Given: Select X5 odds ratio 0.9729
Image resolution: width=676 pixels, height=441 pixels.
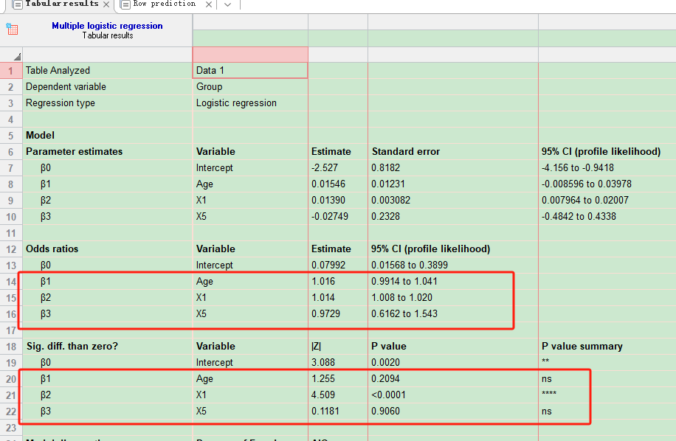Looking at the screenshot, I should 338,314.
